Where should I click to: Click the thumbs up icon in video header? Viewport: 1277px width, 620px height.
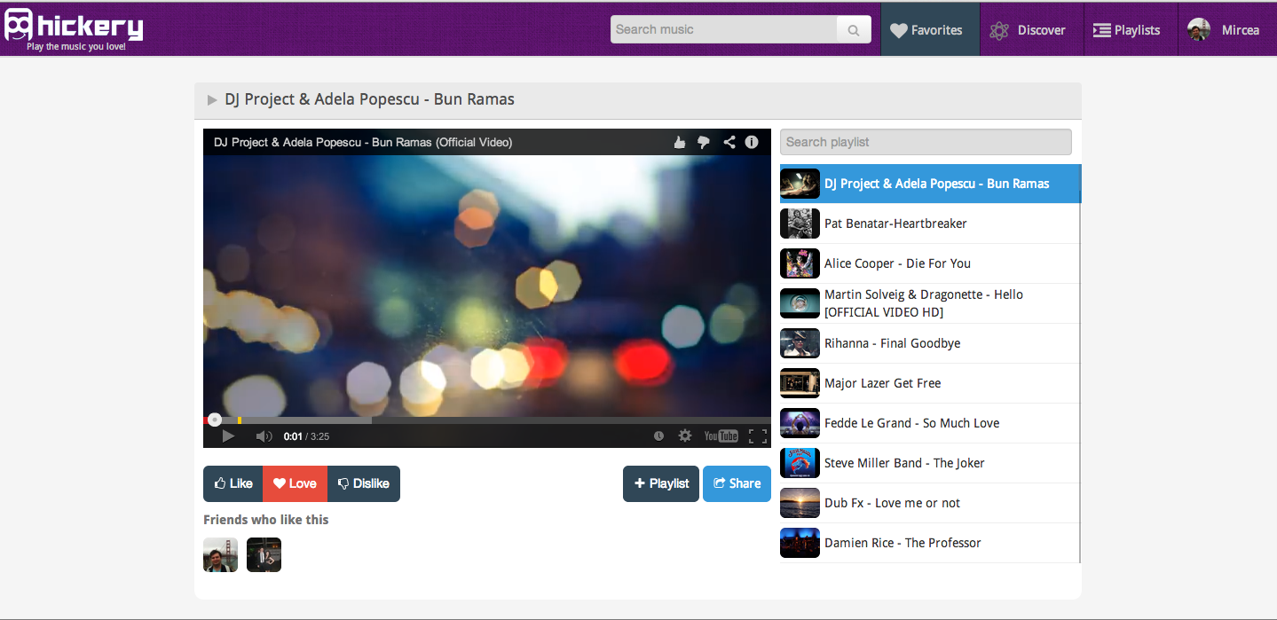tap(680, 142)
